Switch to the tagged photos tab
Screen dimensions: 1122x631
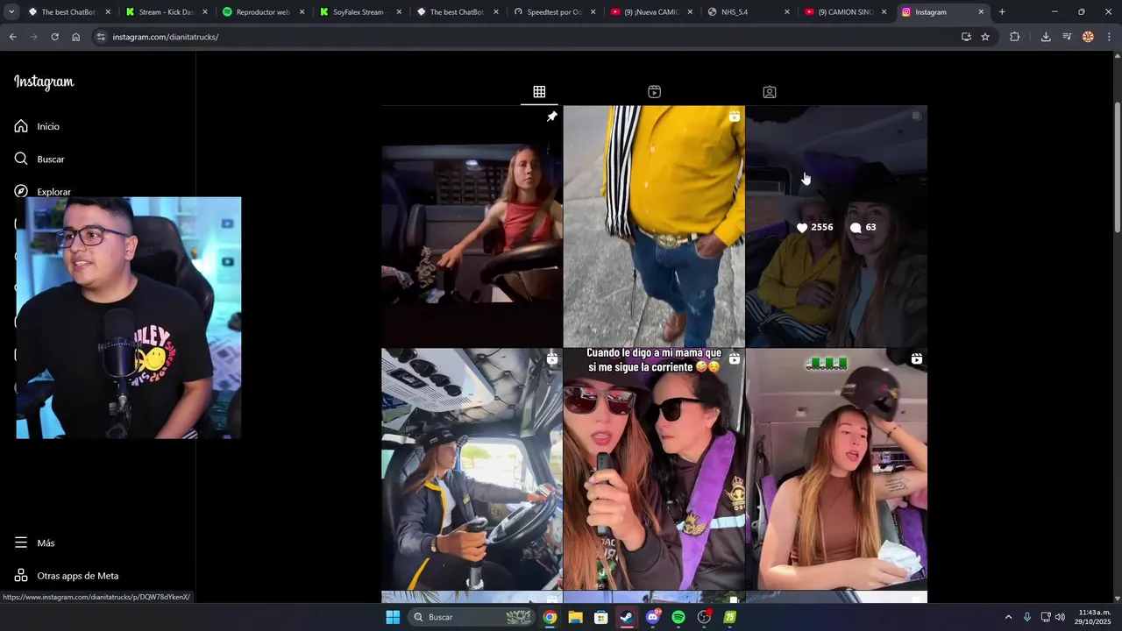coord(770,92)
